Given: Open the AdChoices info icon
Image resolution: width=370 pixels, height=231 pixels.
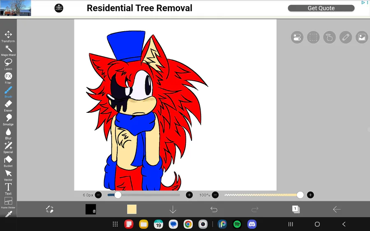Looking at the screenshot, I should (x=363, y=2).
